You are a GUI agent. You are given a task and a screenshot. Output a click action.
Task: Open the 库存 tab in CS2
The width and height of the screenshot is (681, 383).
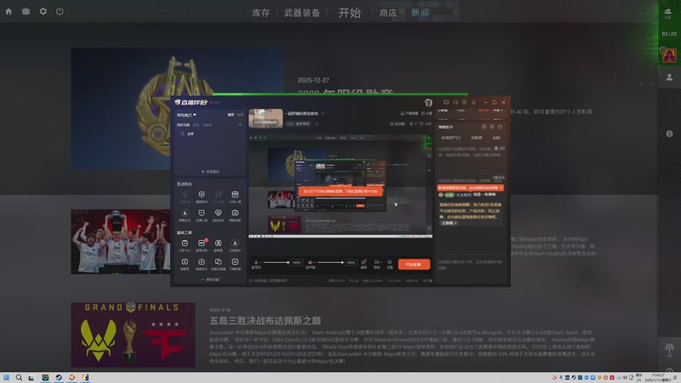click(x=260, y=13)
